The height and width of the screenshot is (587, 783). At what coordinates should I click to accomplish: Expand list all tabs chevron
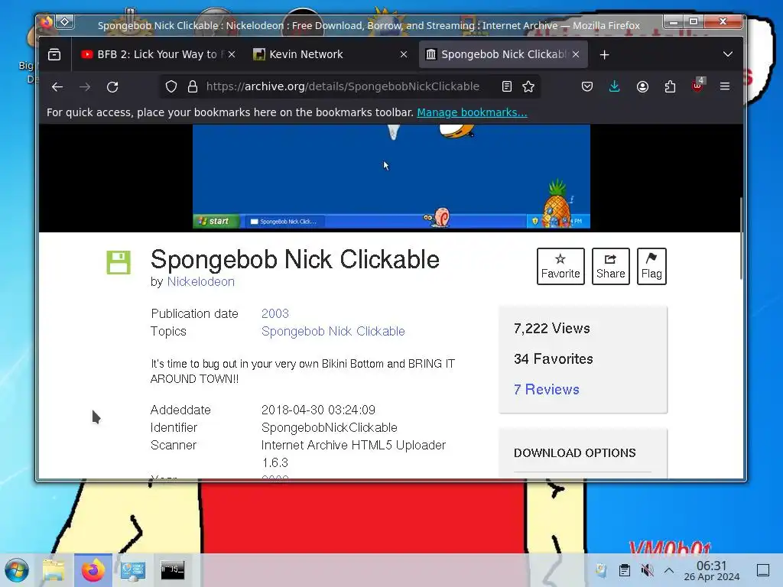728,54
